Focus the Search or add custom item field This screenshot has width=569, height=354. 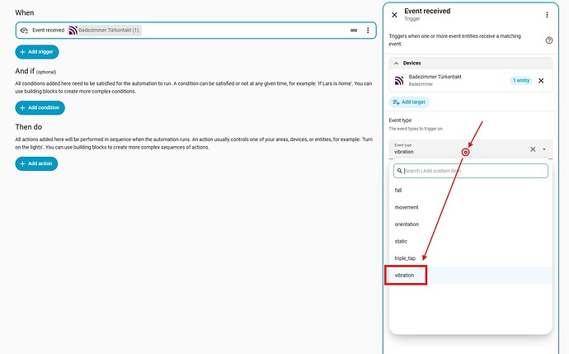(471, 171)
